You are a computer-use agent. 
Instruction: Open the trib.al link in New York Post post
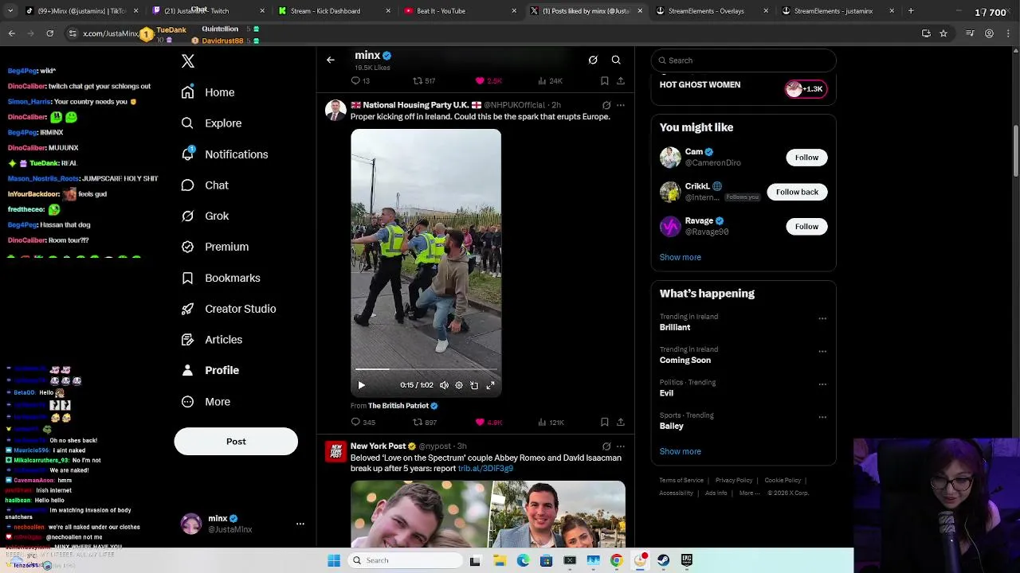(485, 469)
